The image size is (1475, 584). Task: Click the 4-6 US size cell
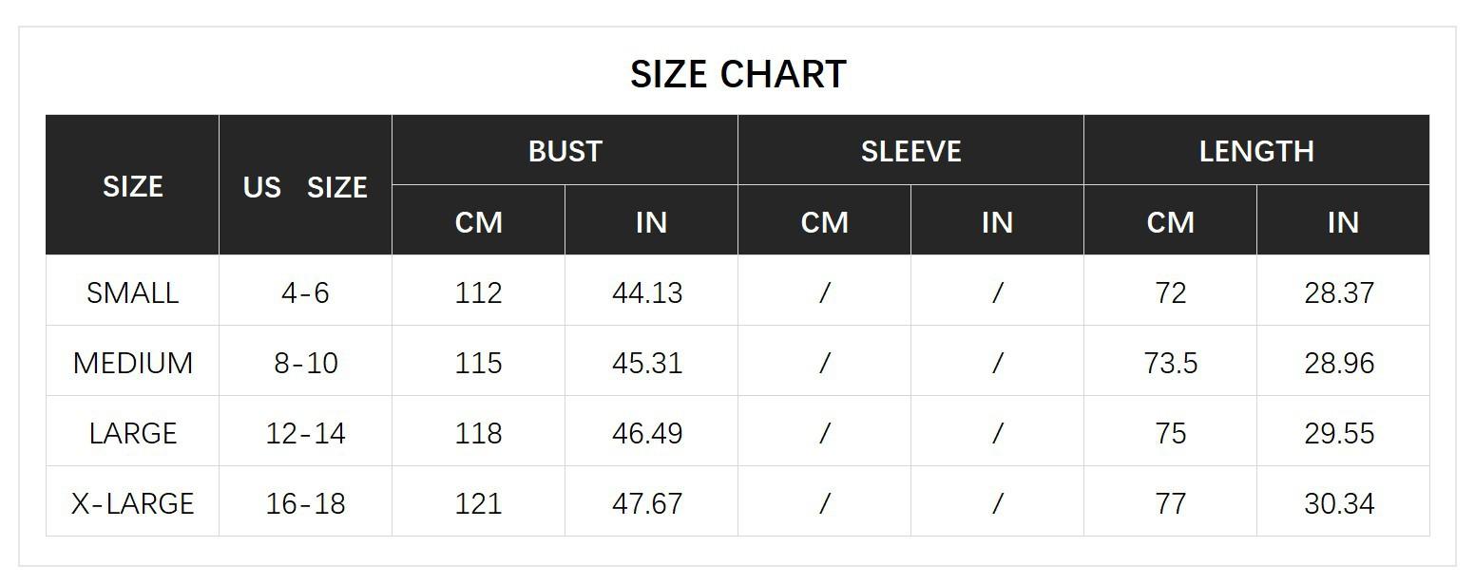pyautogui.click(x=305, y=292)
